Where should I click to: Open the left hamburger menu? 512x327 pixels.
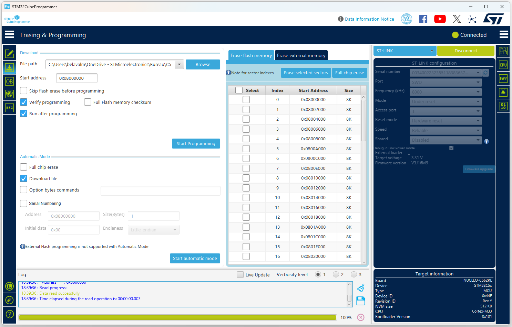(x=10, y=35)
